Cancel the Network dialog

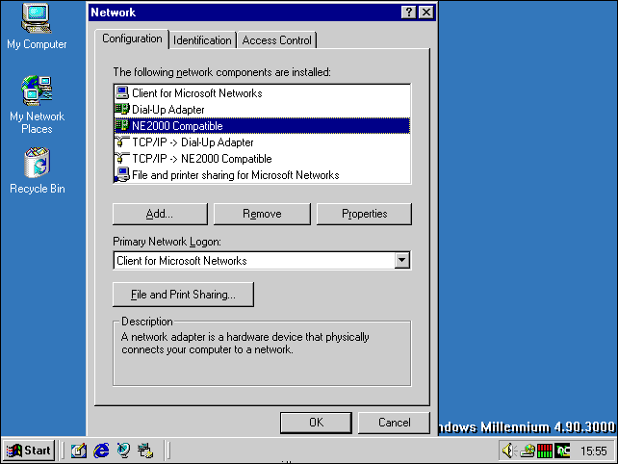394,423
